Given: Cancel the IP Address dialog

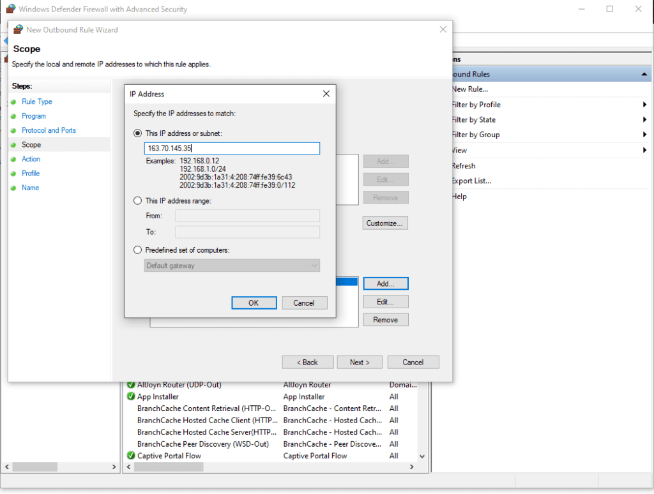Looking at the screenshot, I should (304, 303).
